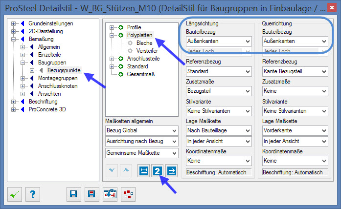Open Längsrichtung Keine Stilvarianten dropdown
Screen dimensions: 341x209
(x=219, y=111)
